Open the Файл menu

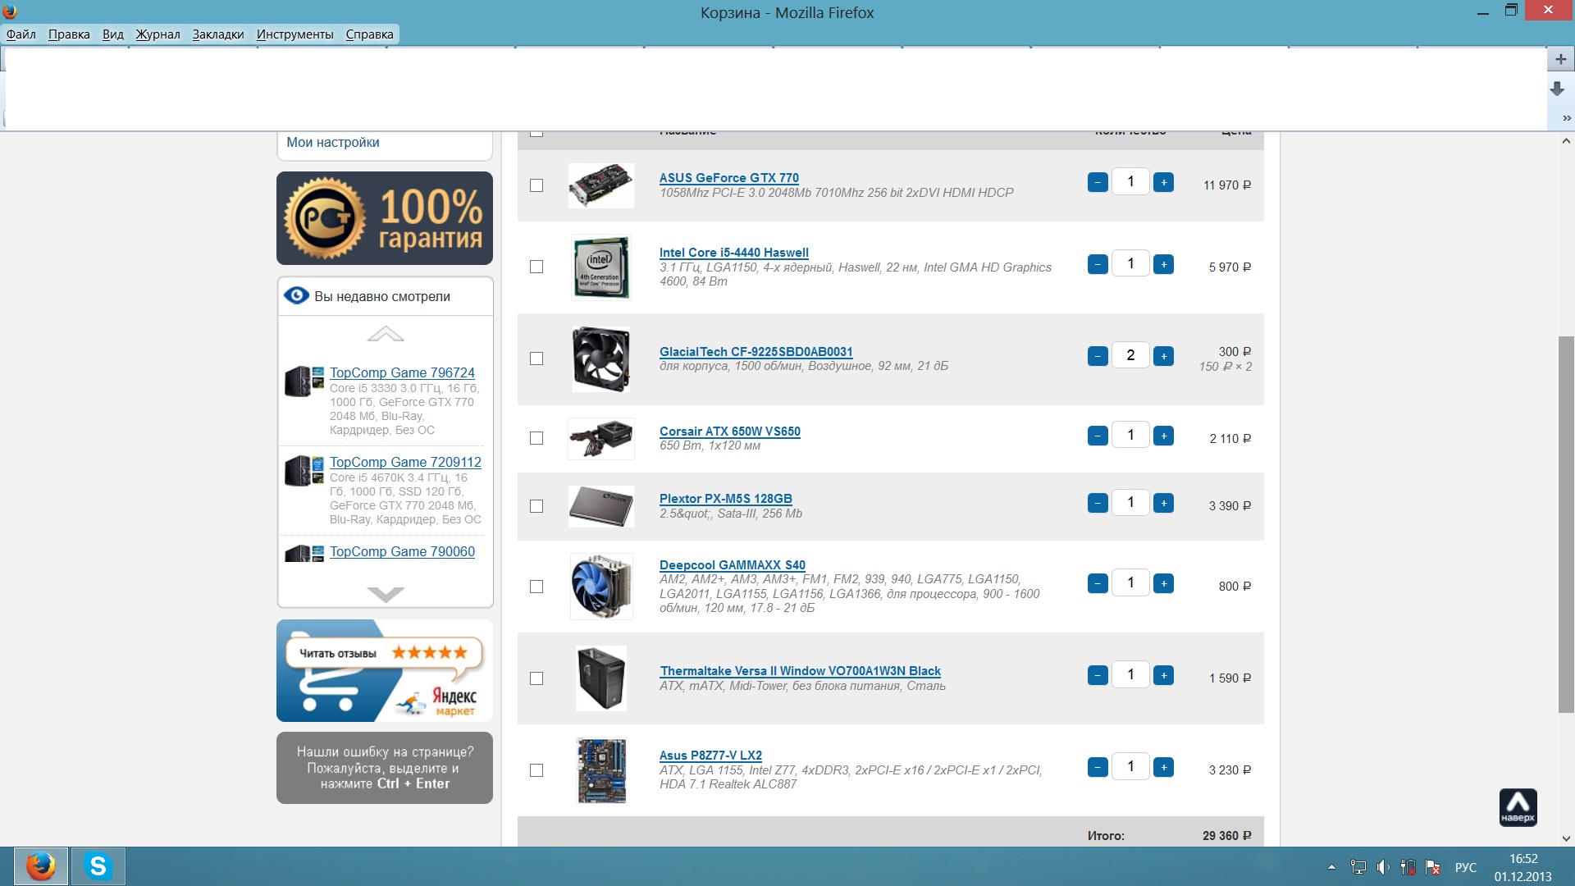coord(21,34)
